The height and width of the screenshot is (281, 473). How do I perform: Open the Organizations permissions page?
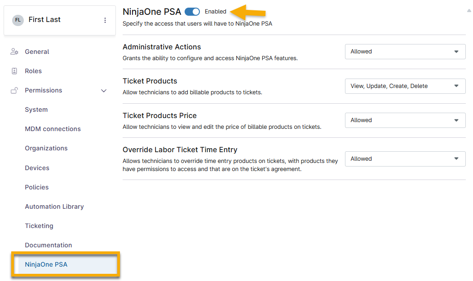[x=46, y=148]
